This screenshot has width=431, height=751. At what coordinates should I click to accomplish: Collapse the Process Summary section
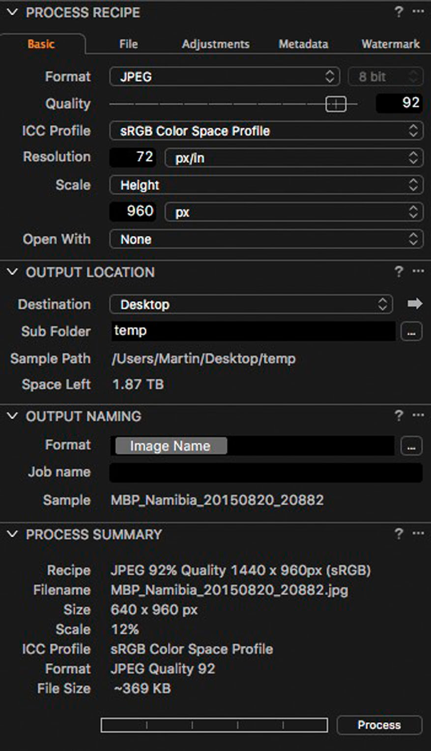click(12, 534)
